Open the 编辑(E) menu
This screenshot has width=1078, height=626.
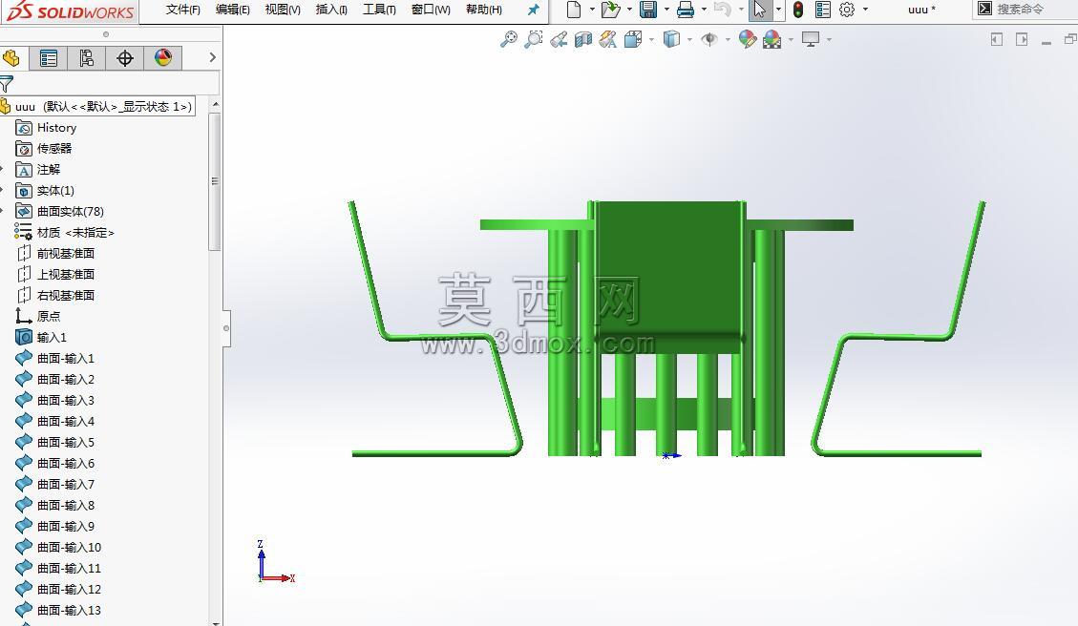point(232,10)
